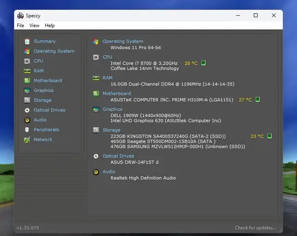
Task: Select Optical Drives in the sidebar list
Action: point(50,110)
